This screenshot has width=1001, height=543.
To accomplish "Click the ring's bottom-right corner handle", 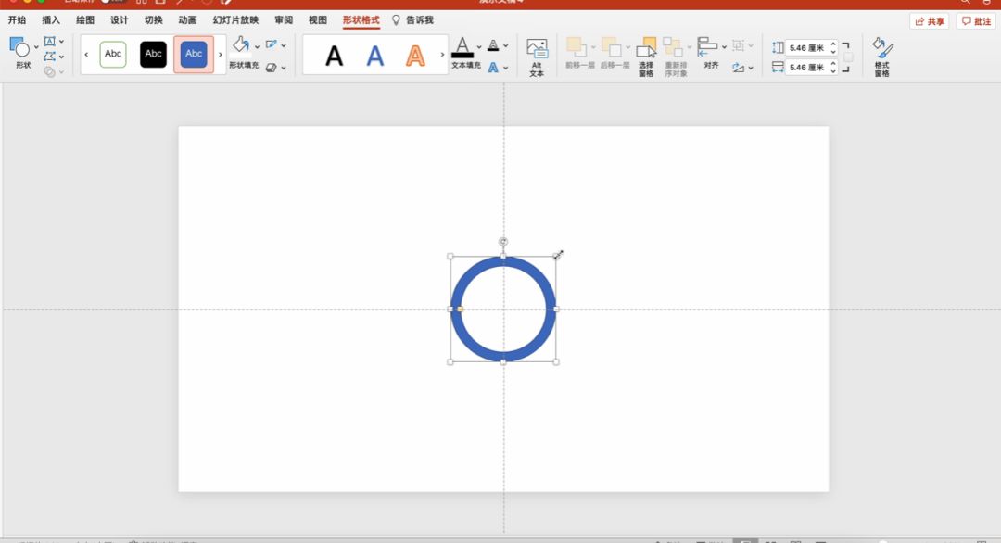I will point(556,361).
